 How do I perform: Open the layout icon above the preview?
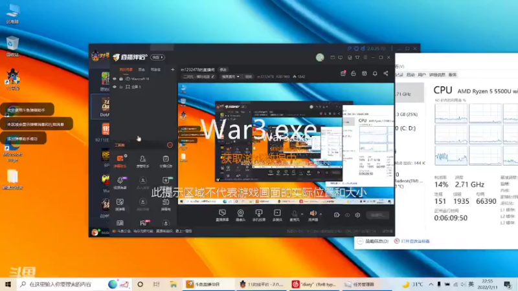[364, 73]
